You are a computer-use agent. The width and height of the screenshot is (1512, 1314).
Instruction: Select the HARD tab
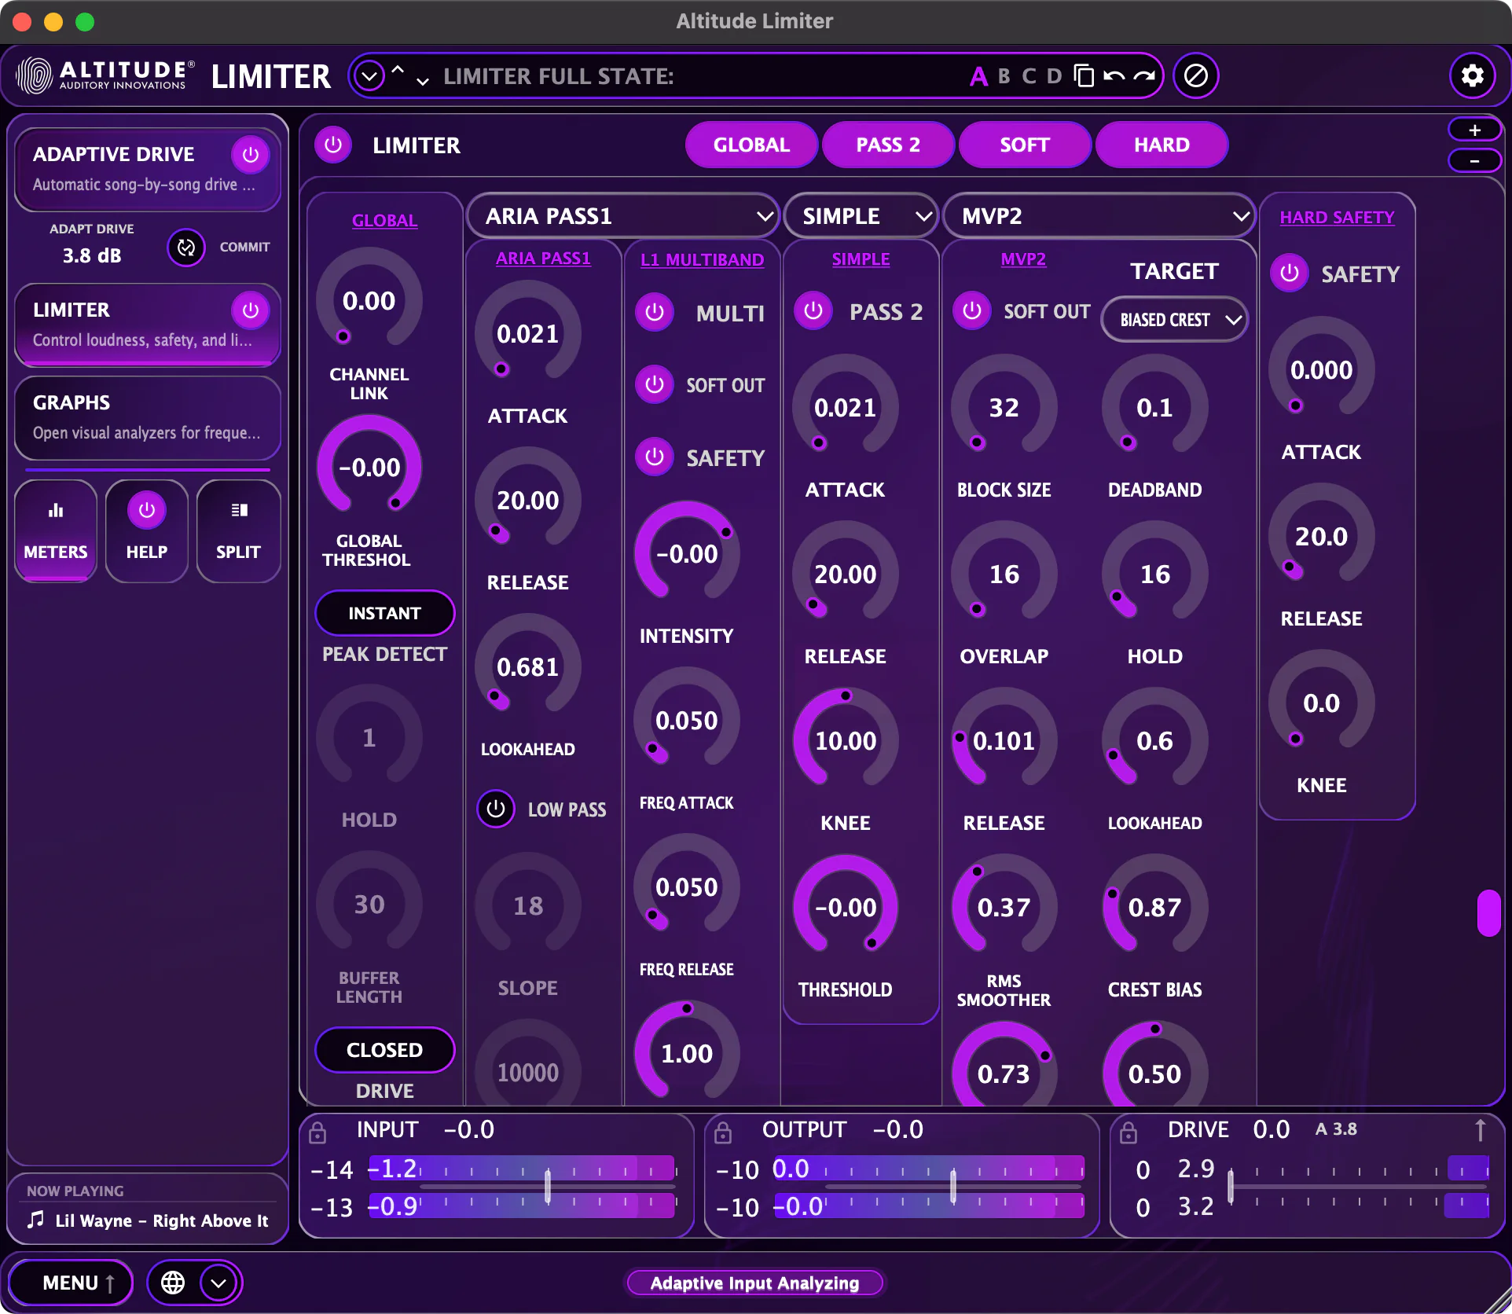click(x=1162, y=145)
